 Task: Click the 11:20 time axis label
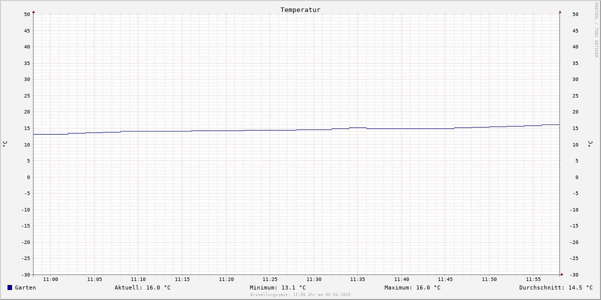click(226, 279)
